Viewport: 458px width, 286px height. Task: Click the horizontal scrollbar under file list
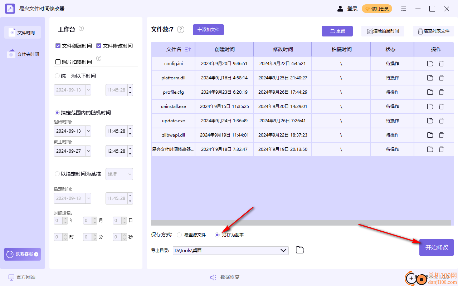pos(301,223)
